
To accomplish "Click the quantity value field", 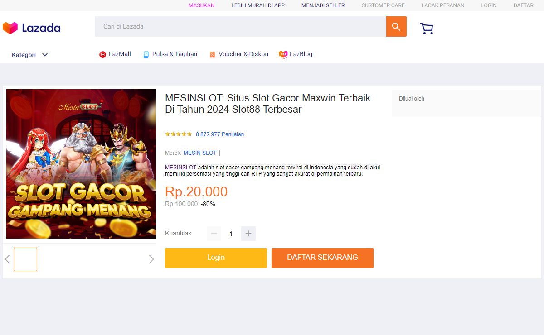I will coord(231,234).
